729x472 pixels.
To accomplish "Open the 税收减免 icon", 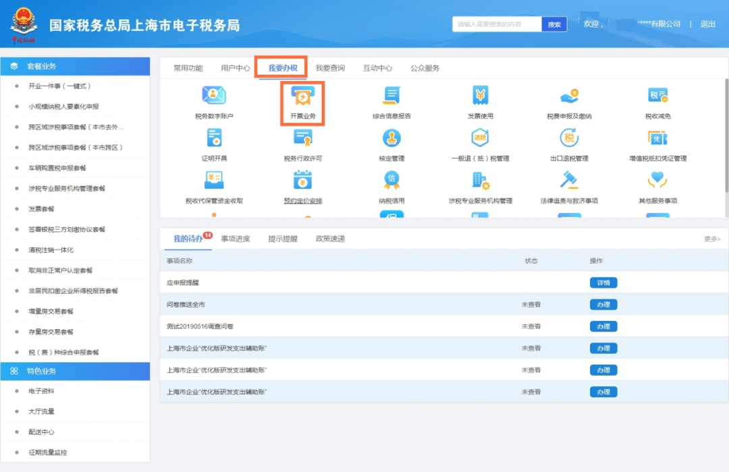I will 657,96.
